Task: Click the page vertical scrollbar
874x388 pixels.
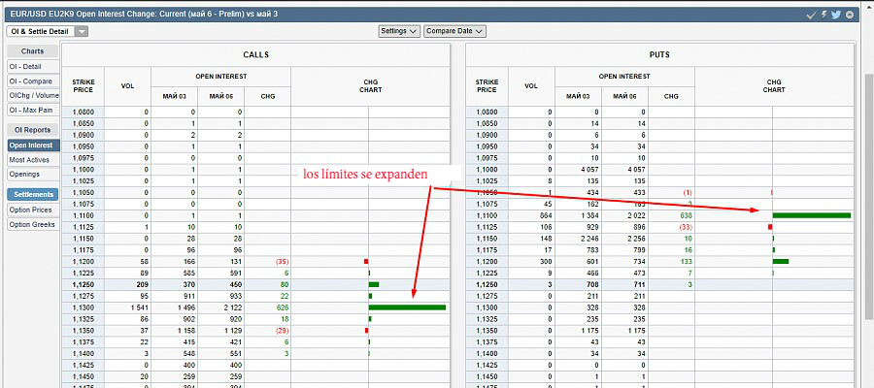Action: [x=868, y=195]
